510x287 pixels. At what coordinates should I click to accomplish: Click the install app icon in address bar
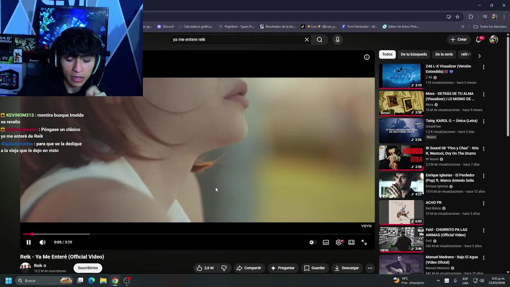pyautogui.click(x=449, y=17)
